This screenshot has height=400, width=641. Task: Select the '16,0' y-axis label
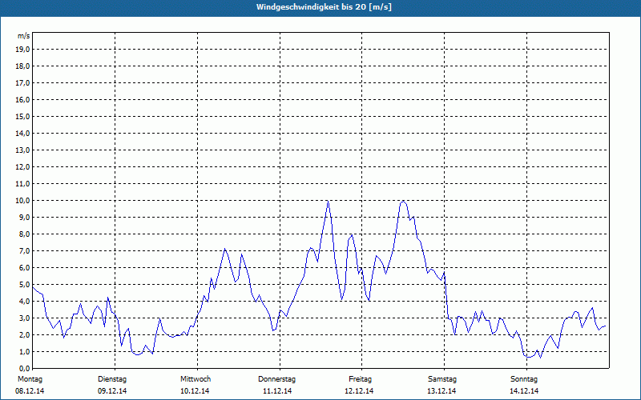[22, 99]
